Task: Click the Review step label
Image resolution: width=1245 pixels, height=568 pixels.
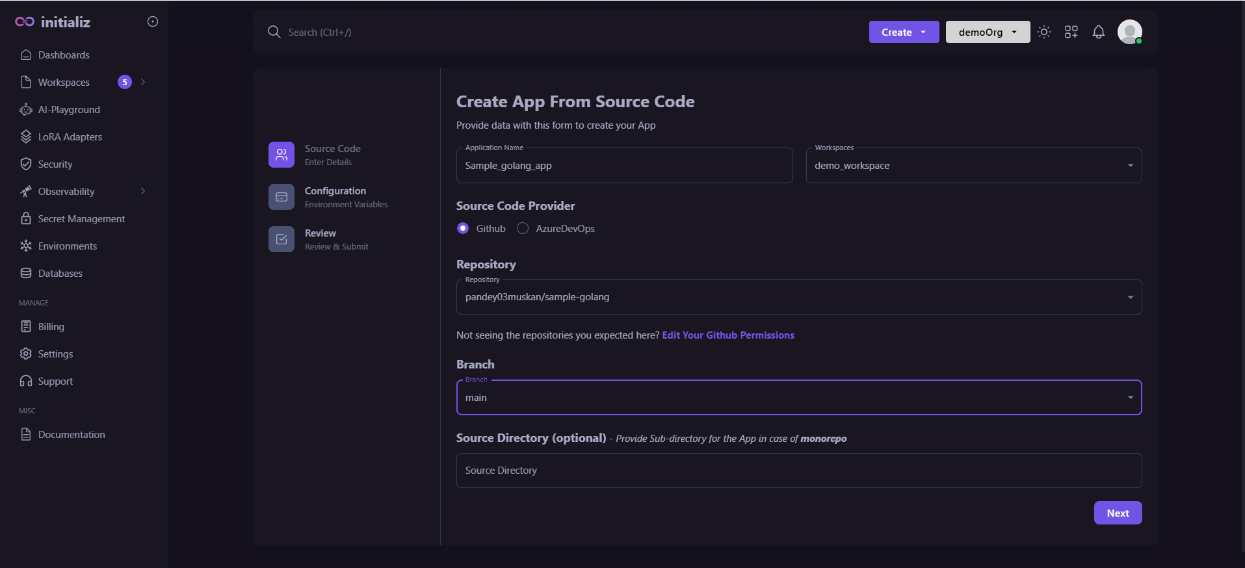Action: pyautogui.click(x=321, y=233)
